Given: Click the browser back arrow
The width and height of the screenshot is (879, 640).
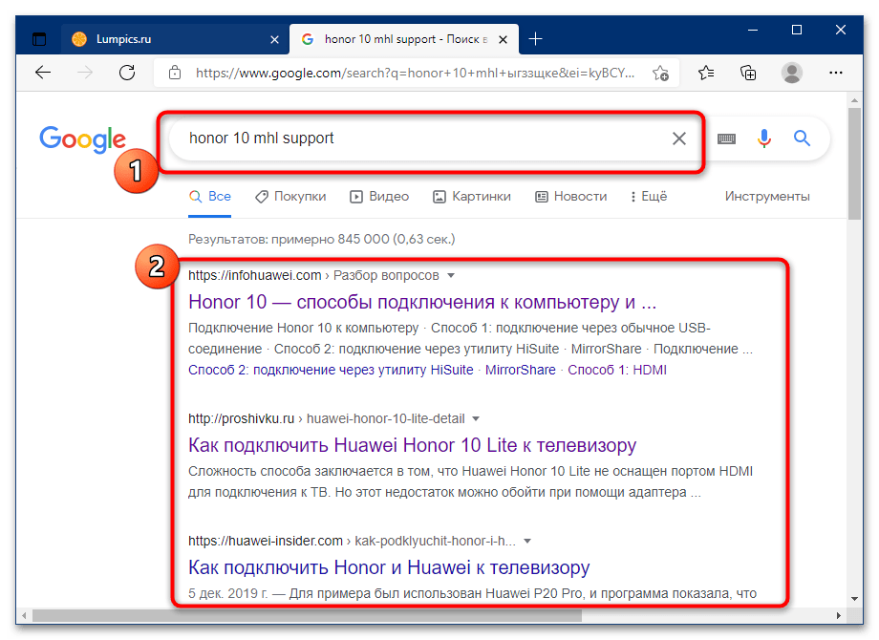Looking at the screenshot, I should click(43, 73).
